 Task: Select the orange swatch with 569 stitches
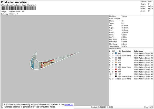tap(116, 62)
